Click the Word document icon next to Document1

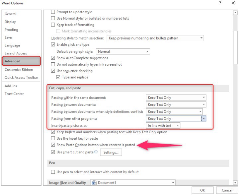[x=94, y=182]
